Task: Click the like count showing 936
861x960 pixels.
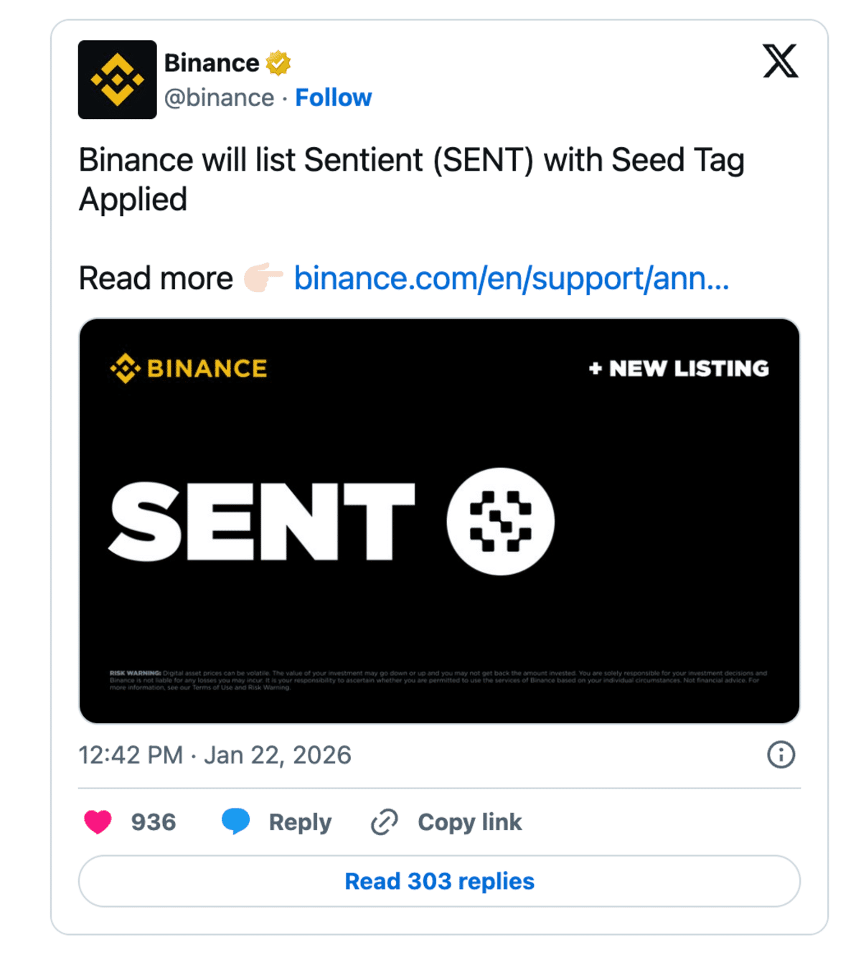Action: pyautogui.click(x=152, y=822)
